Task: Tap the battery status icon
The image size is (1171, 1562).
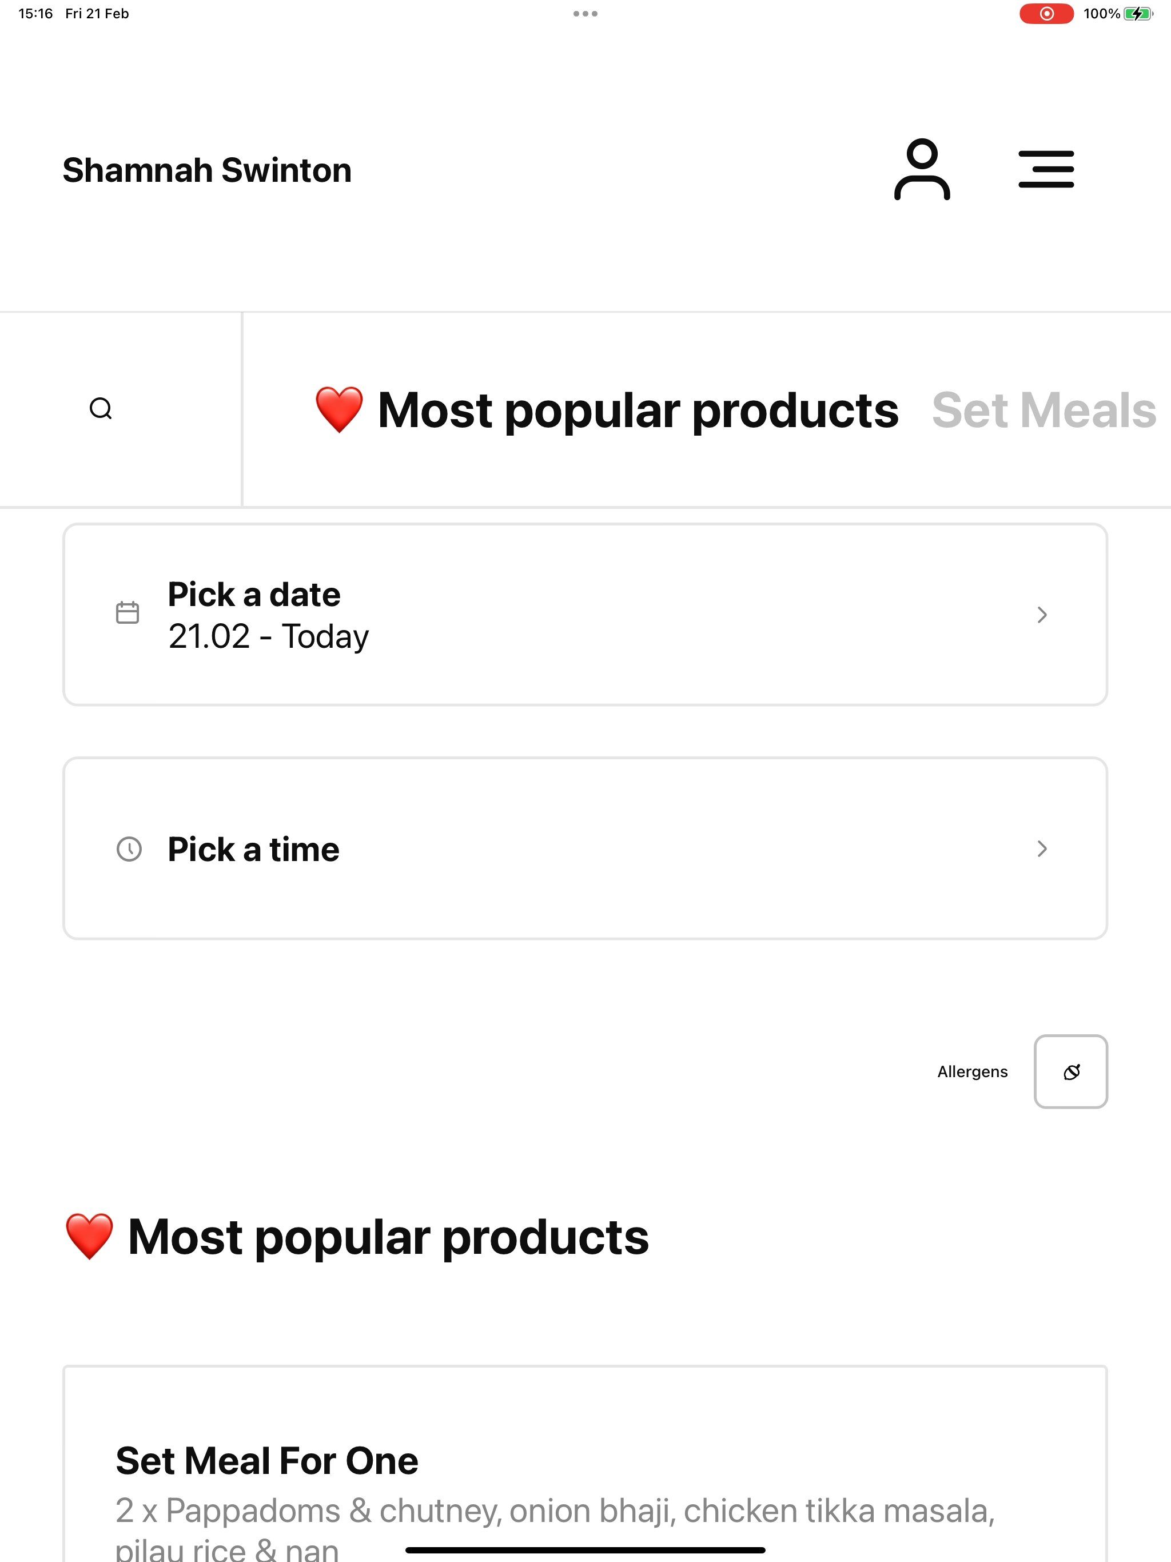Action: (1137, 13)
